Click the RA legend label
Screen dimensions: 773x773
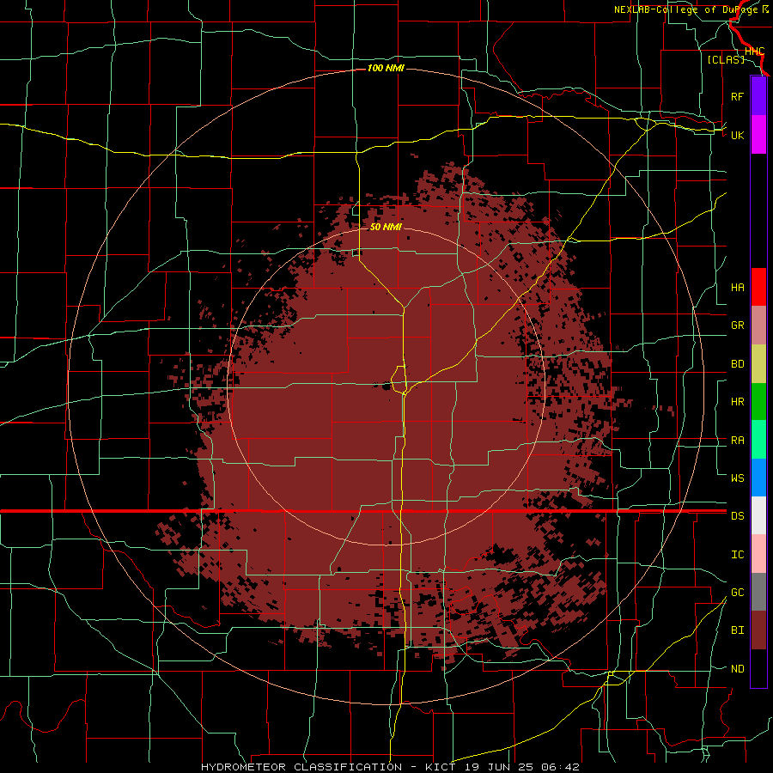[x=738, y=441]
